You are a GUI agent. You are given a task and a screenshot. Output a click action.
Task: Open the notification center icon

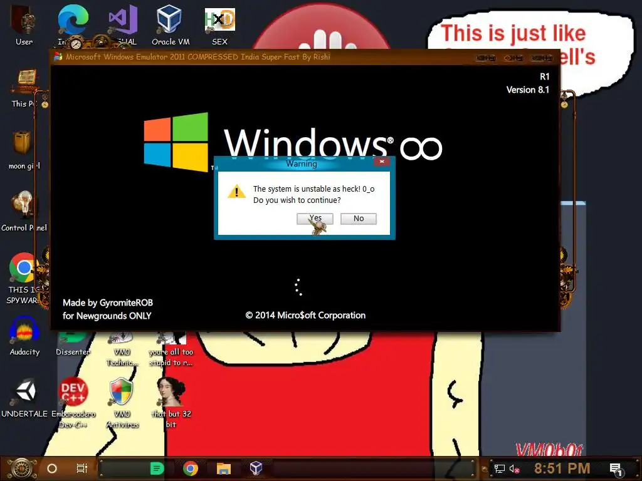point(616,469)
